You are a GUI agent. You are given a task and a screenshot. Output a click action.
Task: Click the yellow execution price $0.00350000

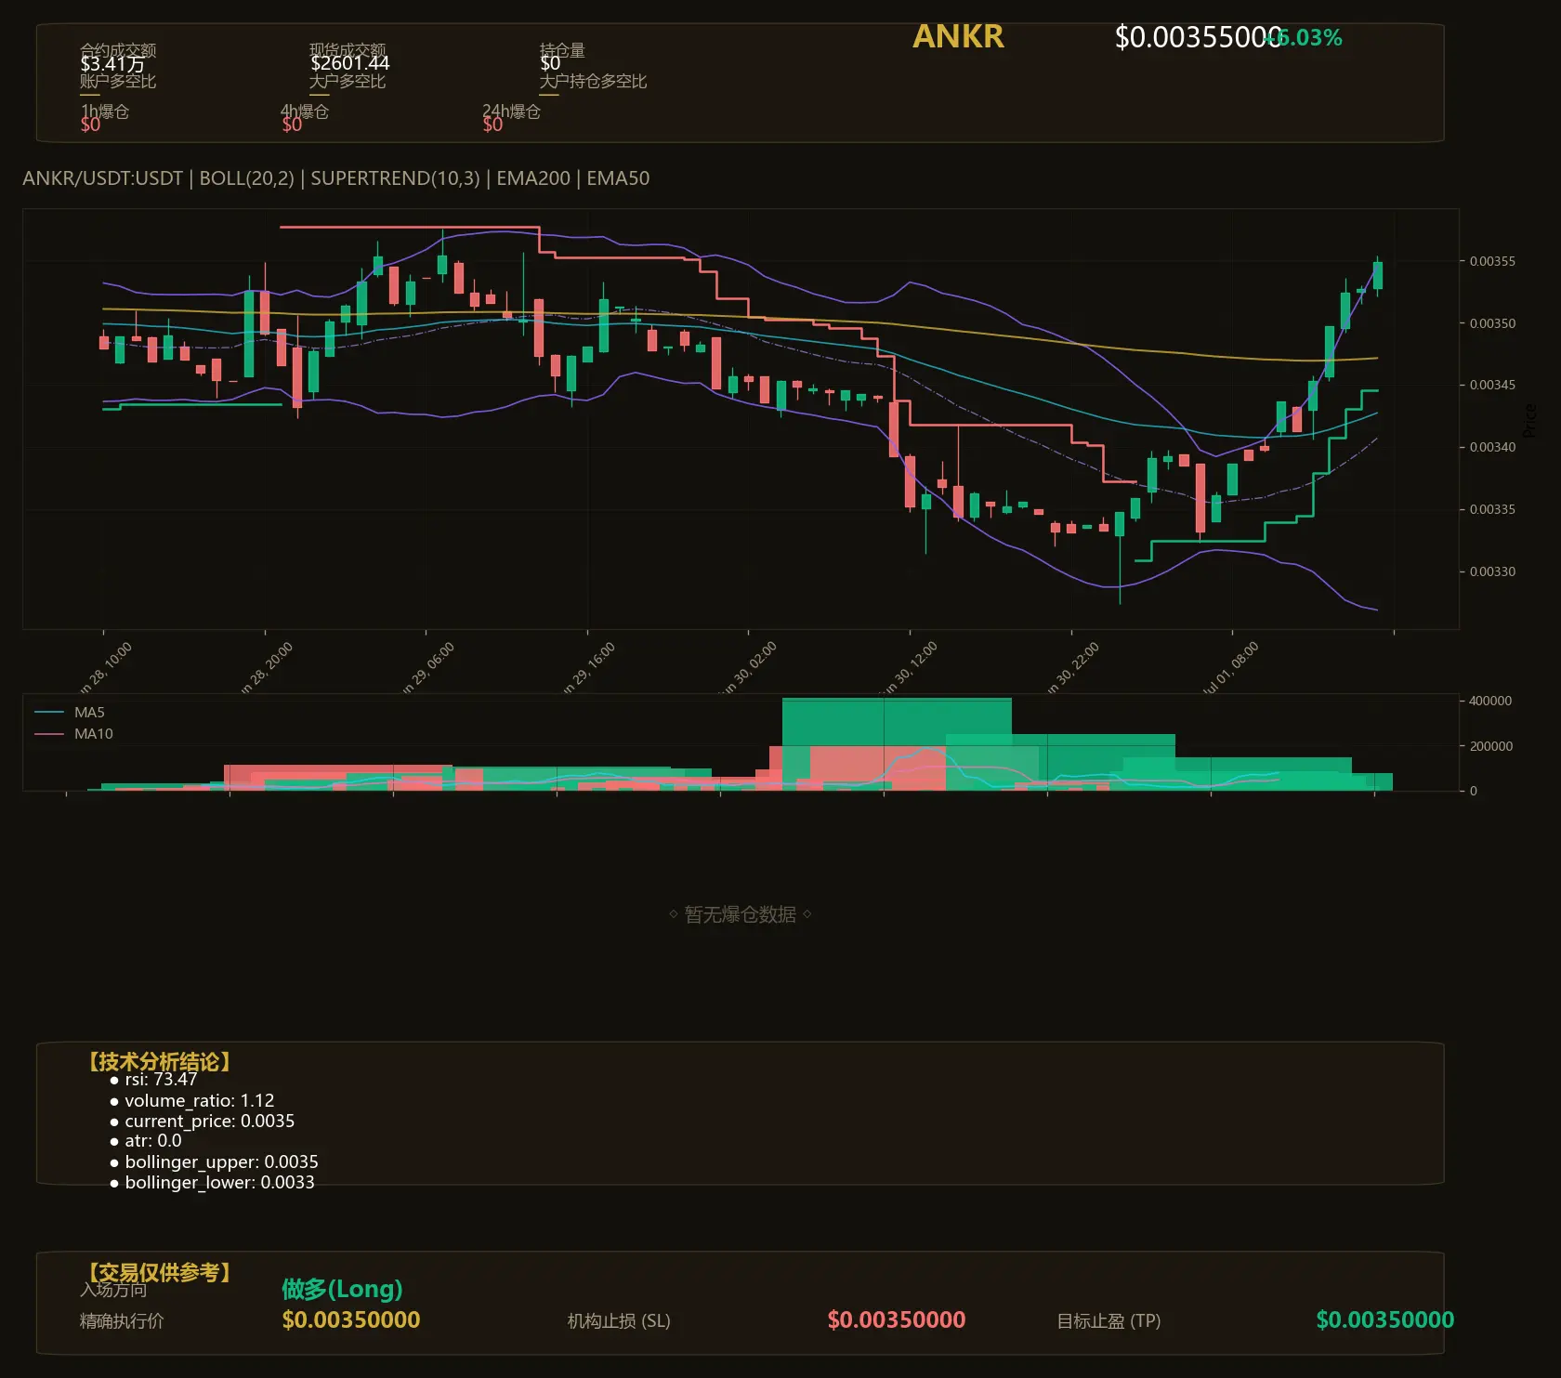351,1319
